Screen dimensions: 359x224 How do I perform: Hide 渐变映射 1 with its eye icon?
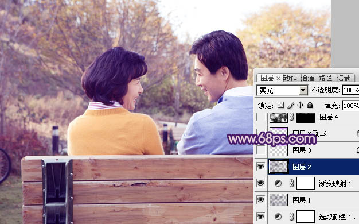(x=260, y=183)
